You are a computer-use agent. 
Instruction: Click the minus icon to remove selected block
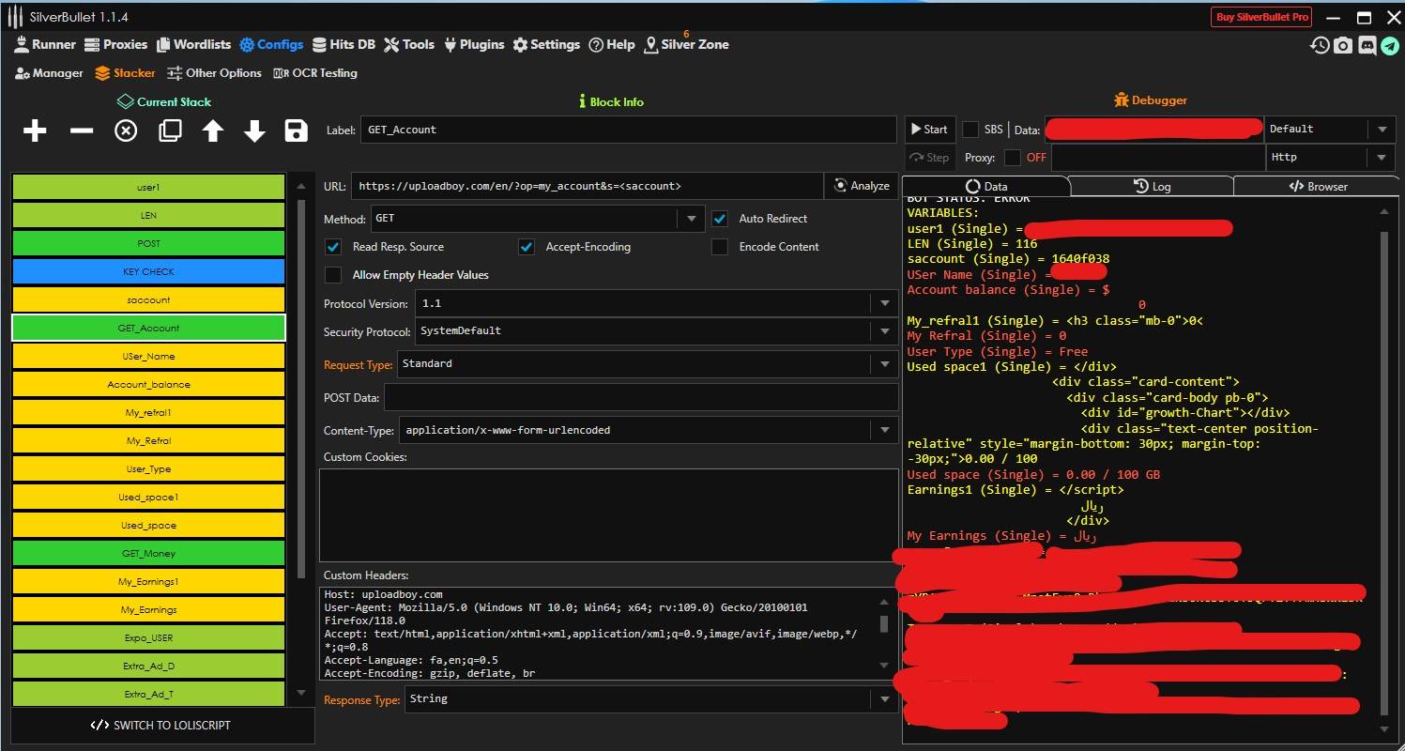coord(82,130)
